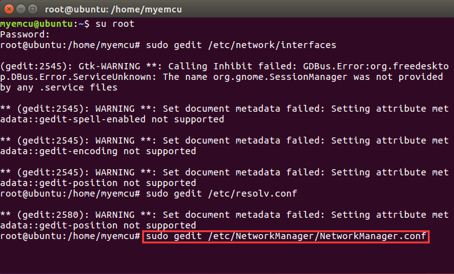Click 'sudo' in the resolv.conf command
Image resolution: width=454 pixels, height=274 pixels.
[x=157, y=193]
